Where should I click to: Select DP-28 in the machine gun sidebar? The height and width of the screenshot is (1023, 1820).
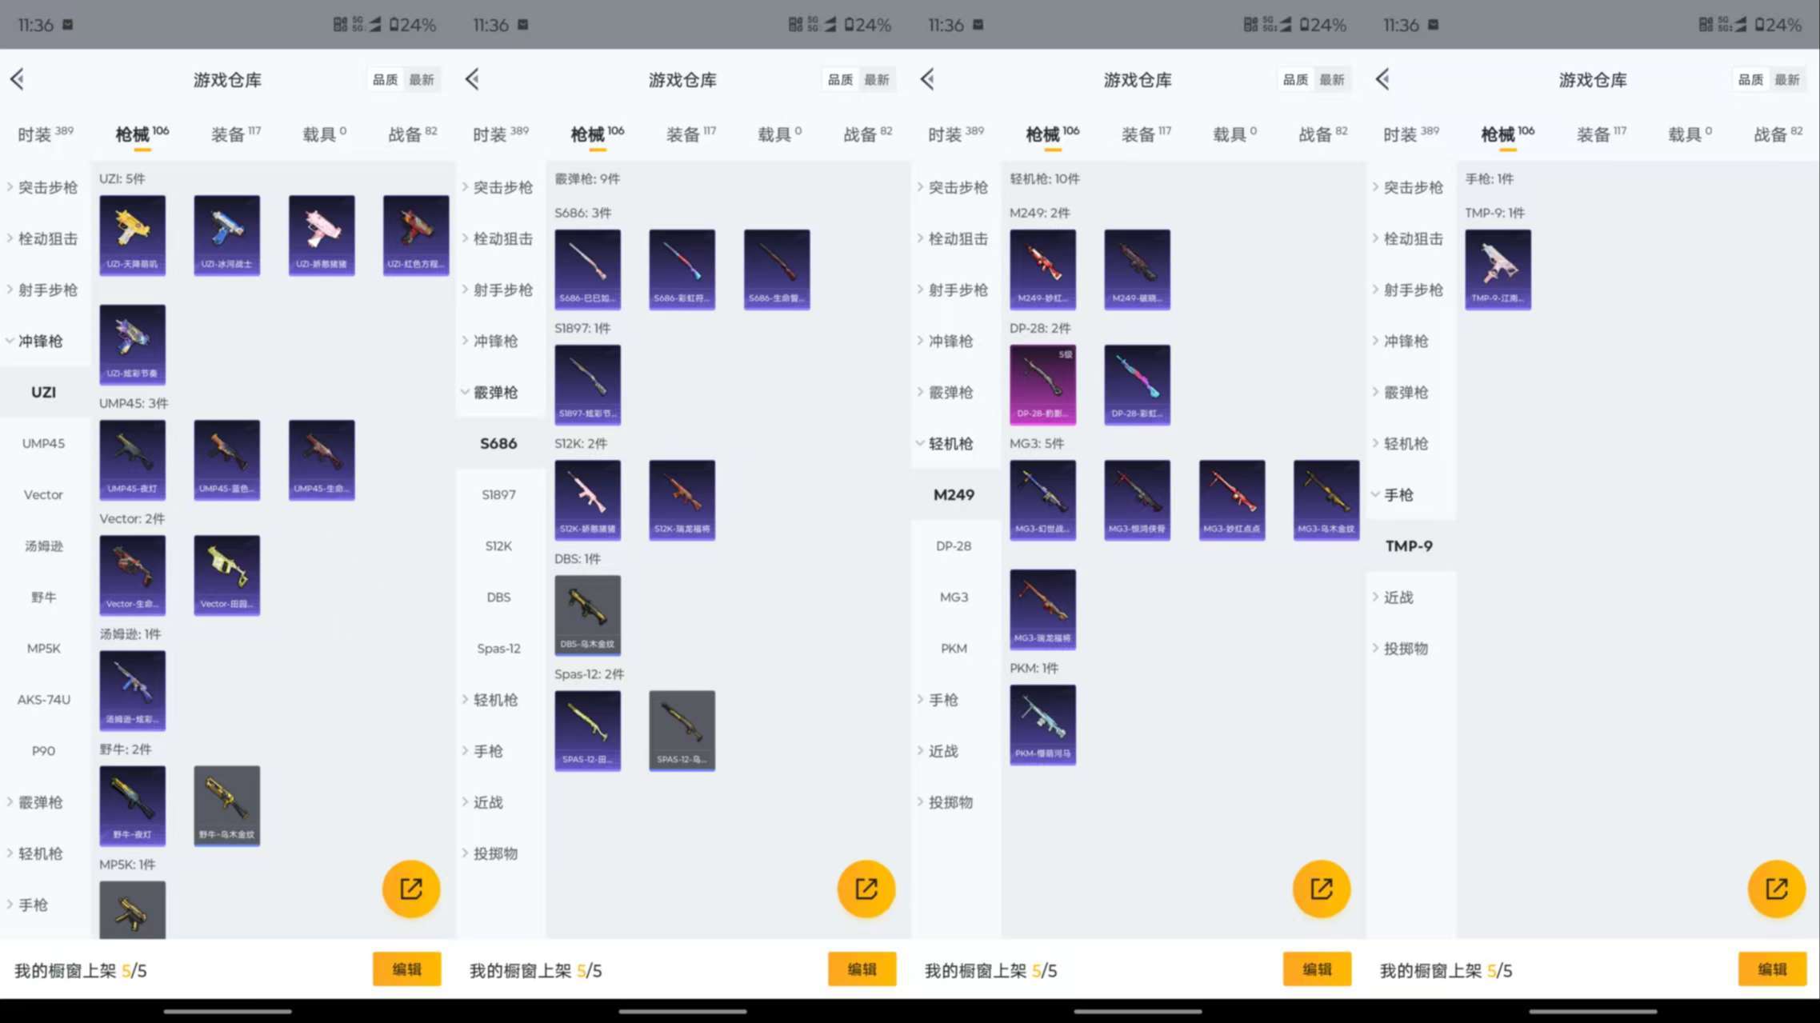point(954,546)
